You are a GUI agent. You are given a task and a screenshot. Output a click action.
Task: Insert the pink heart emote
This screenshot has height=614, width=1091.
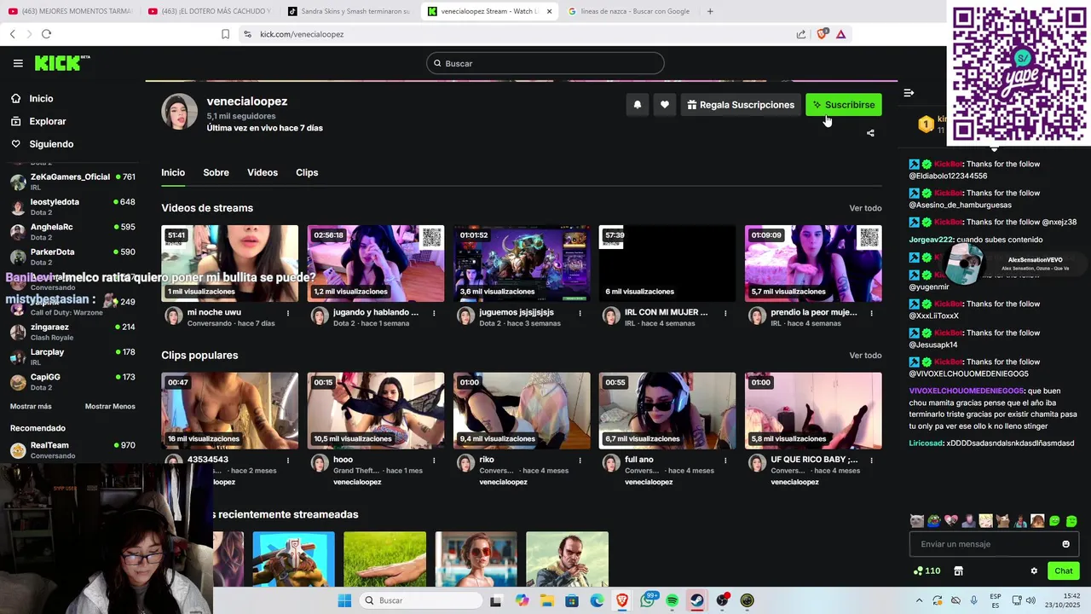click(x=951, y=521)
